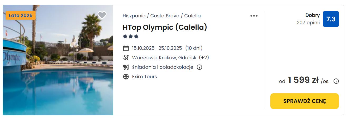Click the orange Lato 2025 badge
Screen dimensions: 347x118
pos(21,16)
